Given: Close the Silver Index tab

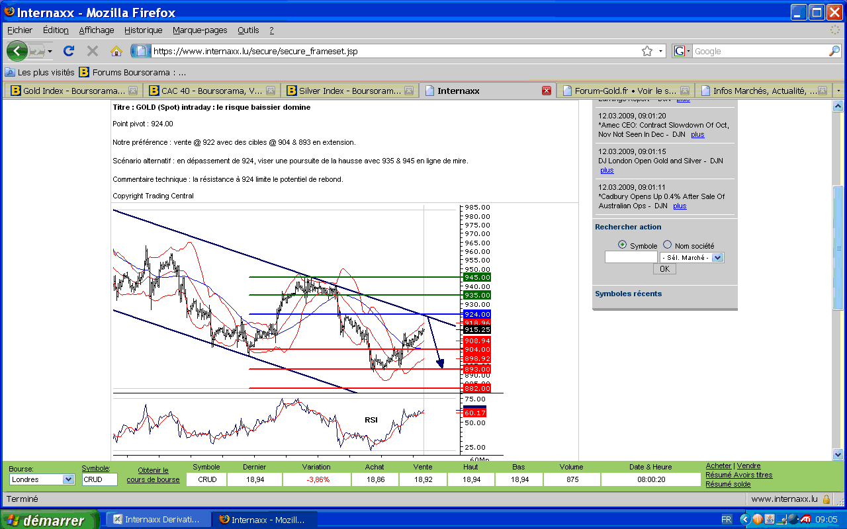Looking at the screenshot, I should (x=409, y=91).
